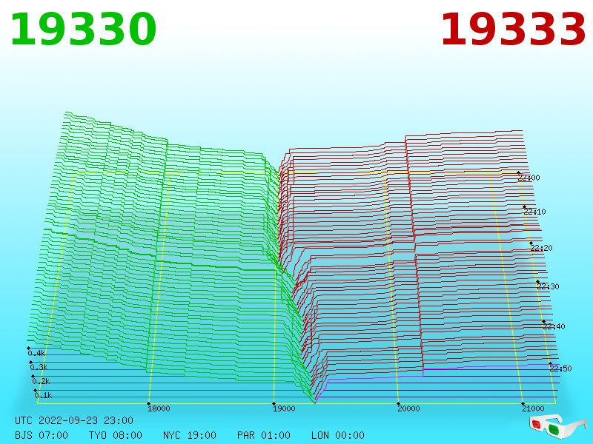
Task: Click the PAR 01:00 time label
Action: [x=264, y=435]
